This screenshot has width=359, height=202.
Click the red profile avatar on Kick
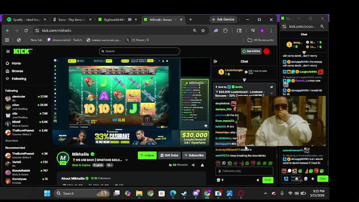(x=266, y=51)
